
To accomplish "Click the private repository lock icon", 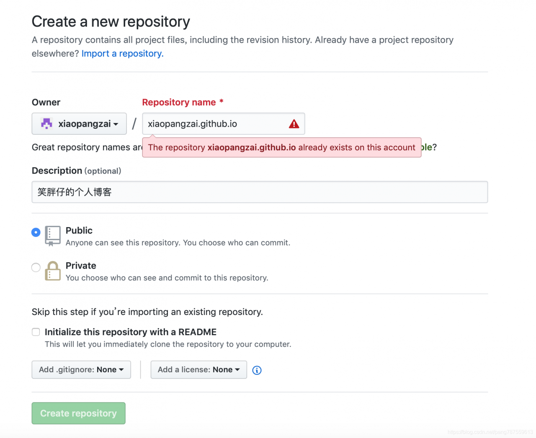I will (53, 271).
